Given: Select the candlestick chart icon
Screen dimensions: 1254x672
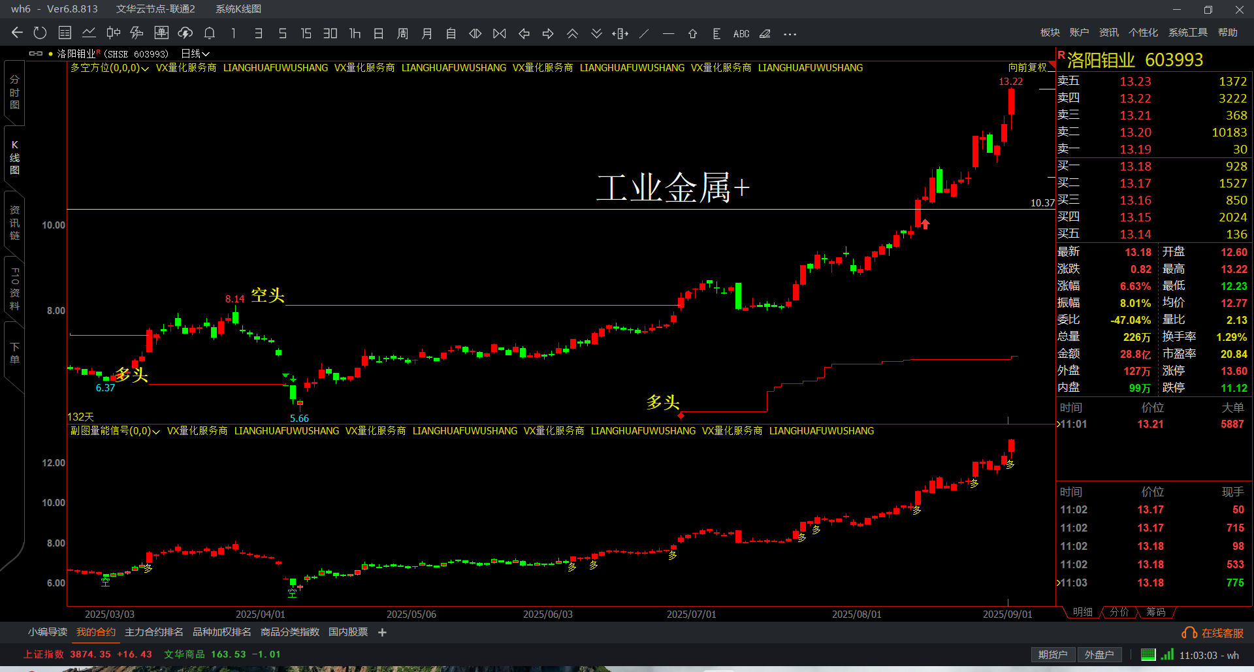Looking at the screenshot, I should coord(113,33).
